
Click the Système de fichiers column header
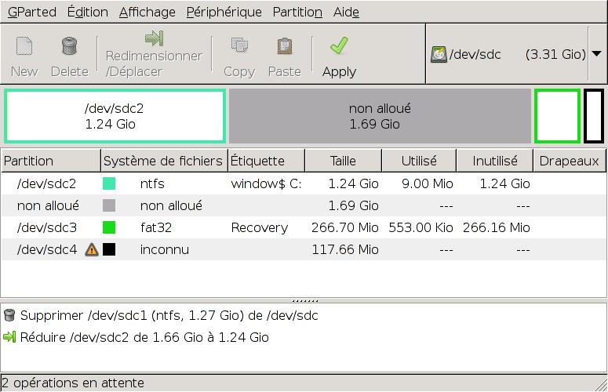pos(163,161)
